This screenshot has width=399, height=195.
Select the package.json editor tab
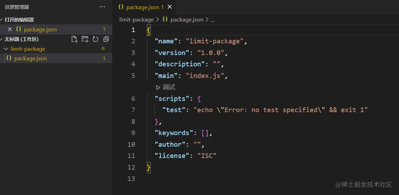(x=144, y=7)
